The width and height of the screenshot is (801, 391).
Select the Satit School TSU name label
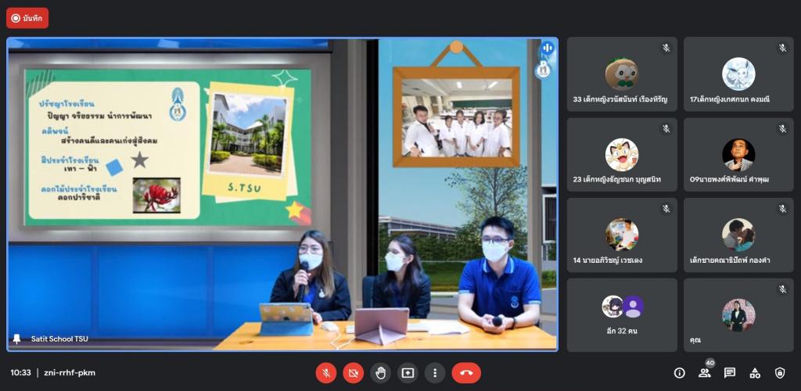point(59,339)
